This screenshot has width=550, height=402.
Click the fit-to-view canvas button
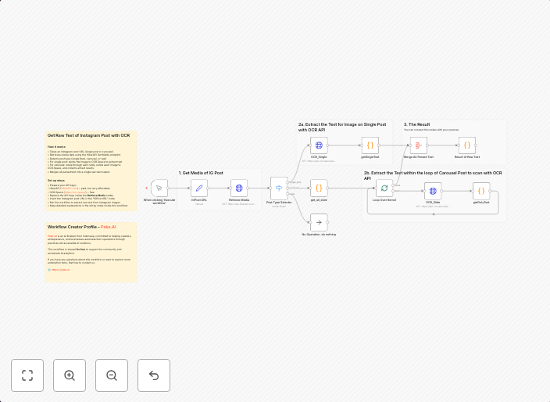point(27,375)
